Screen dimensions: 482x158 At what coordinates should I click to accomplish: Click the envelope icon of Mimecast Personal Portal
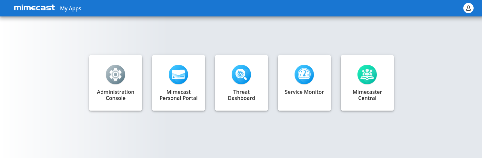click(178, 75)
